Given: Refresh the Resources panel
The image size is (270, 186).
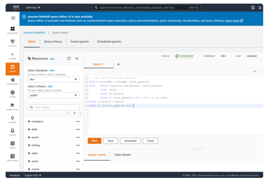Looking at the screenshot, I should click(69, 58).
